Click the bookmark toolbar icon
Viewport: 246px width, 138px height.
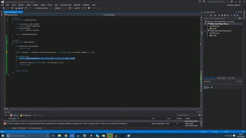tap(89, 8)
